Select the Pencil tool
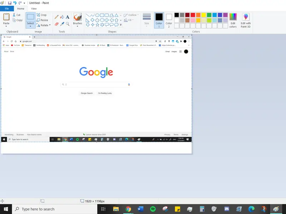 tap(56, 17)
